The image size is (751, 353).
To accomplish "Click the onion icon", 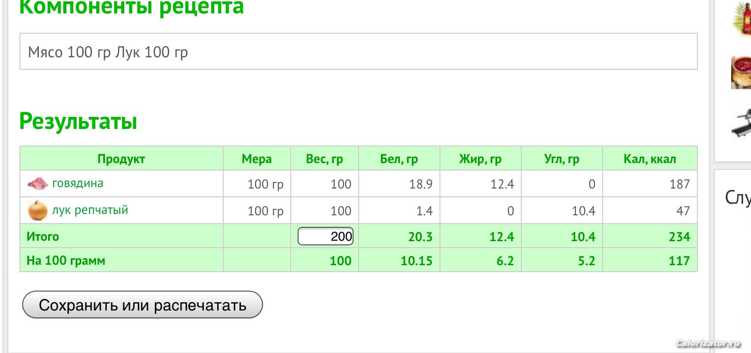I will 37,210.
